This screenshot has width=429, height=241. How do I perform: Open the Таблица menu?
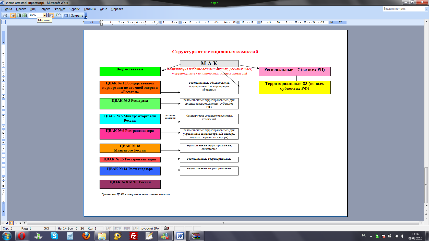point(90,9)
